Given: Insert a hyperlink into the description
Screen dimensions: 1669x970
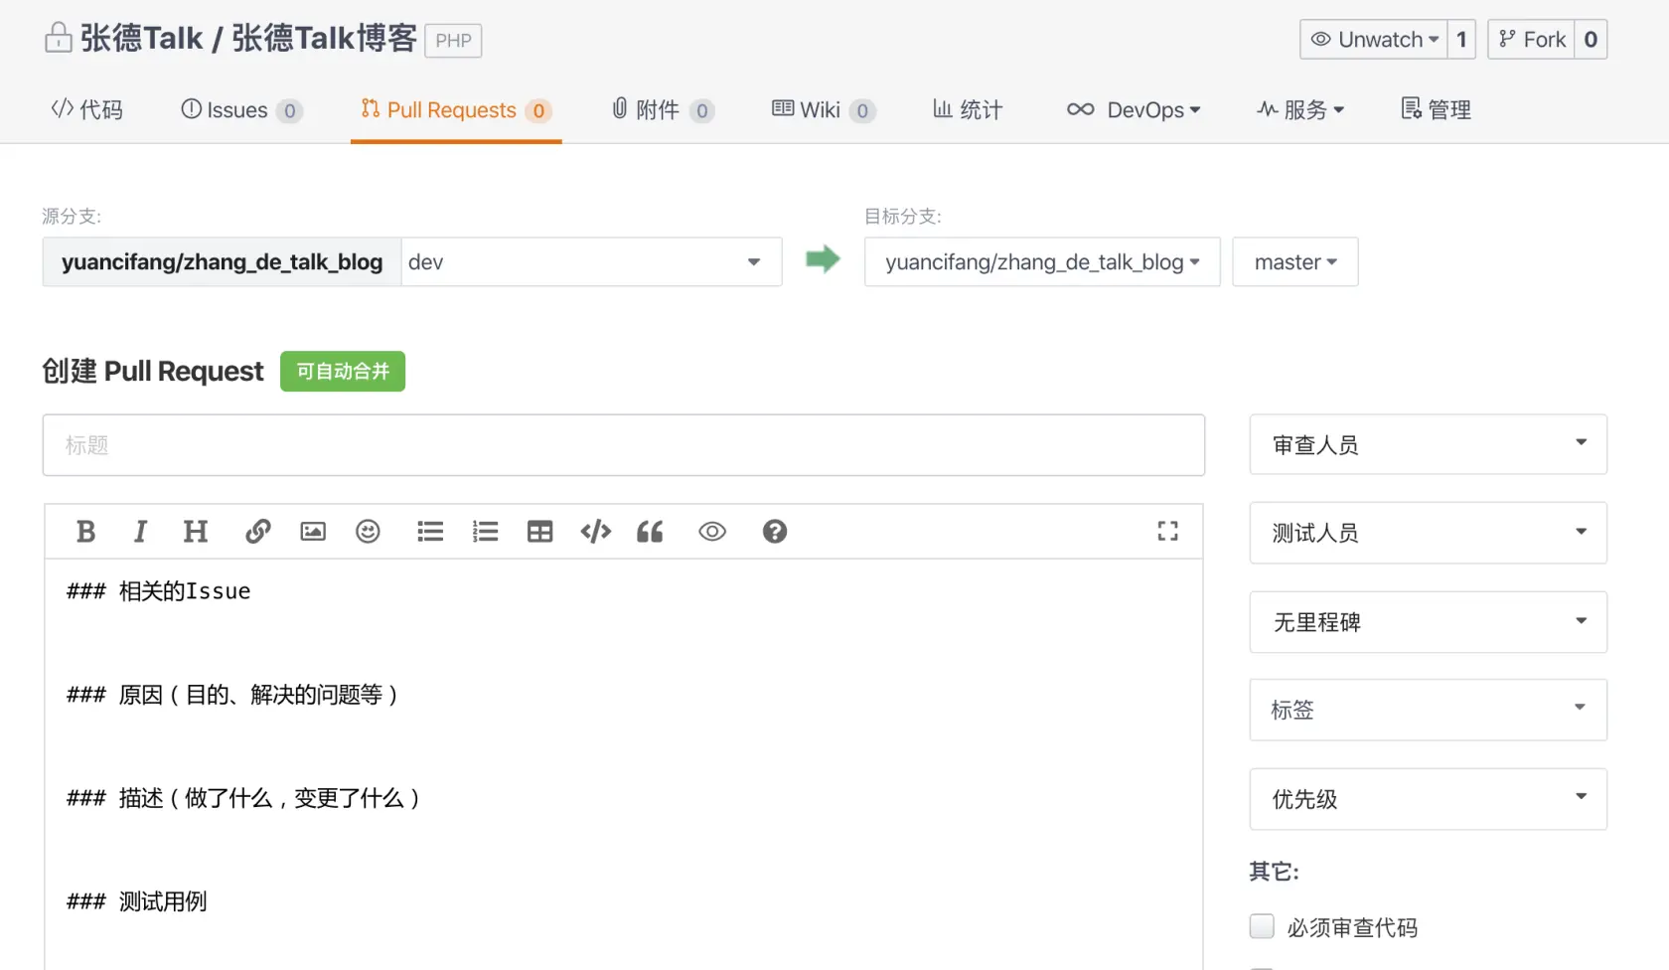Looking at the screenshot, I should click(257, 532).
